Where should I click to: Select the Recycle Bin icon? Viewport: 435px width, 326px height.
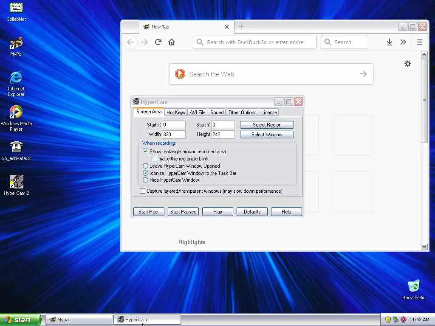[414, 290]
